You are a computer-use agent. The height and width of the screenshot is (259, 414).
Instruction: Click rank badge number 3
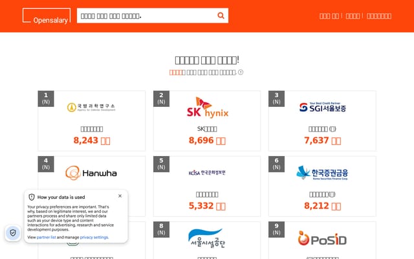(x=276, y=98)
